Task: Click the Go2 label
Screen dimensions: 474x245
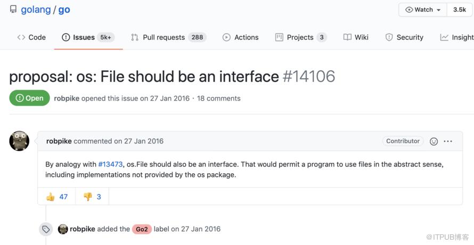Action: tap(142, 229)
